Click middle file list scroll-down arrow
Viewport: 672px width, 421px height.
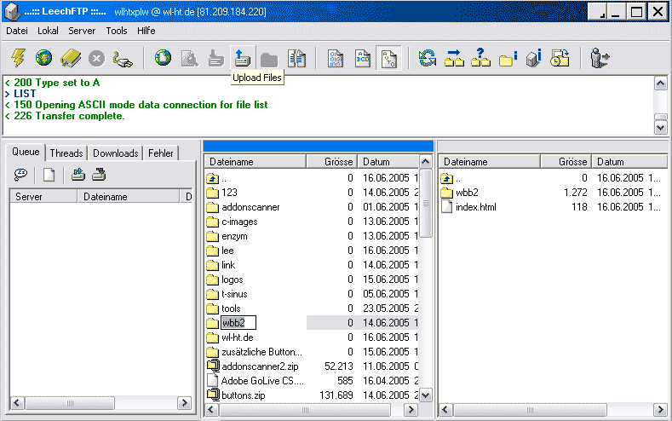[x=425, y=395]
